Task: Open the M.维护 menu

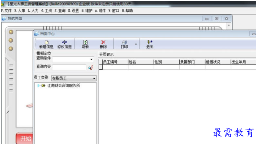Action: click(87, 10)
